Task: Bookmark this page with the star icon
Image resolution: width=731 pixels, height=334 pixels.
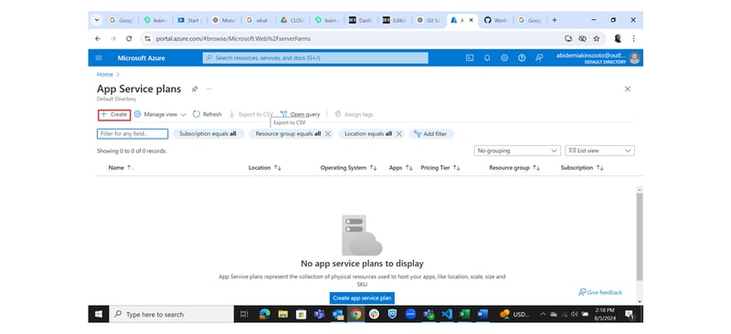Action: pyautogui.click(x=597, y=38)
